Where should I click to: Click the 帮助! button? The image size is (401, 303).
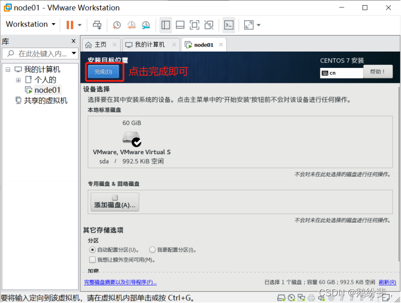coord(378,71)
